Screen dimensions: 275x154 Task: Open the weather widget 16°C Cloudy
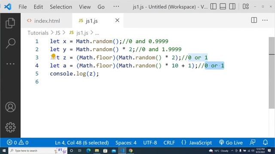[219, 151]
